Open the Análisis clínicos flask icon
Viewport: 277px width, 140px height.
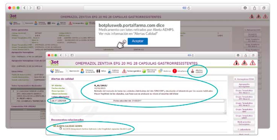point(110,71)
